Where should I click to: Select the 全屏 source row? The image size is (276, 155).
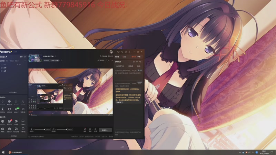click(x=14, y=71)
